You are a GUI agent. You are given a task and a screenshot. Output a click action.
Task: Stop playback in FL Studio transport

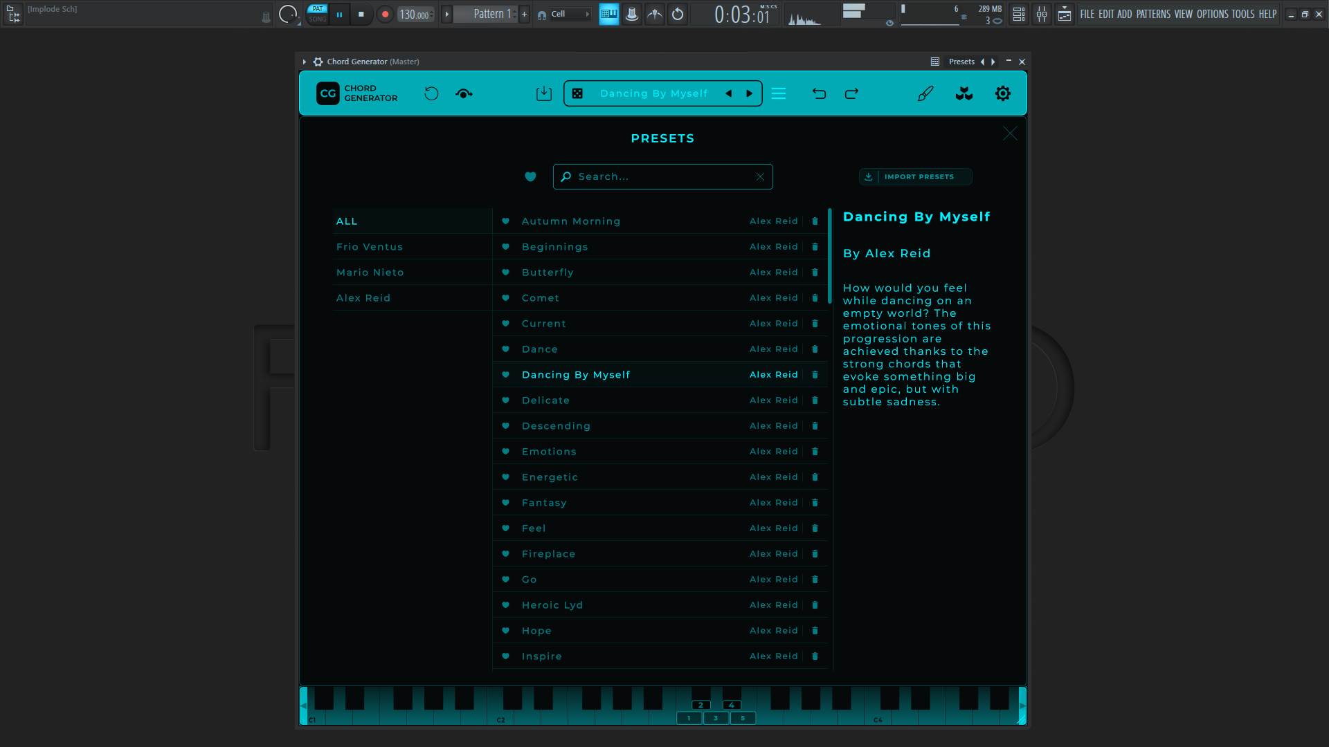point(361,14)
